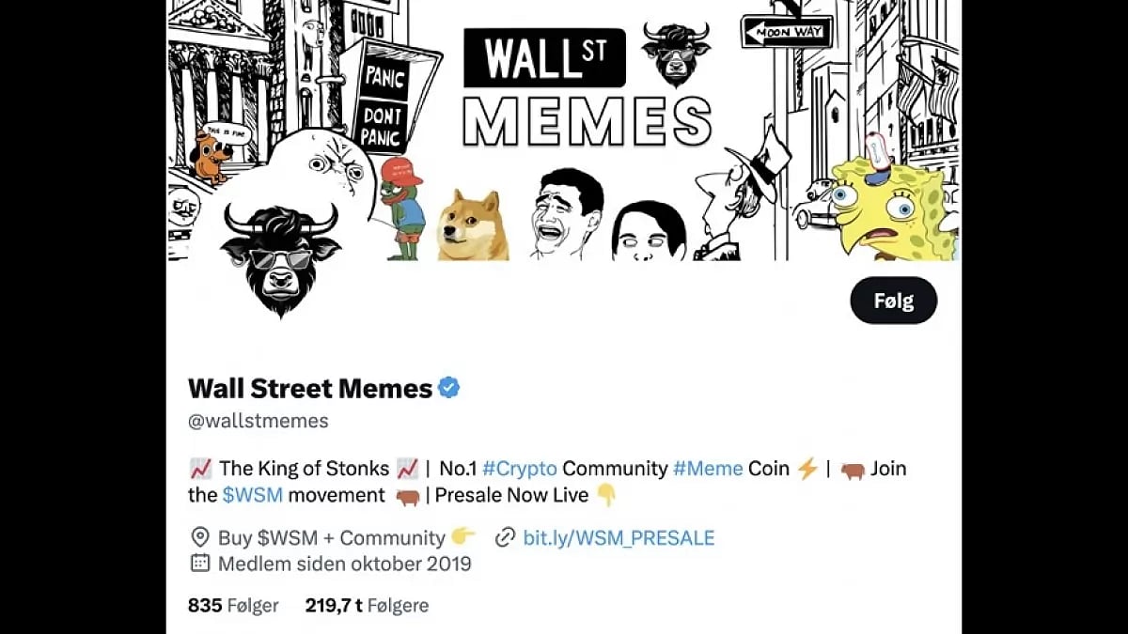View the 835 Følger following list

tap(233, 606)
